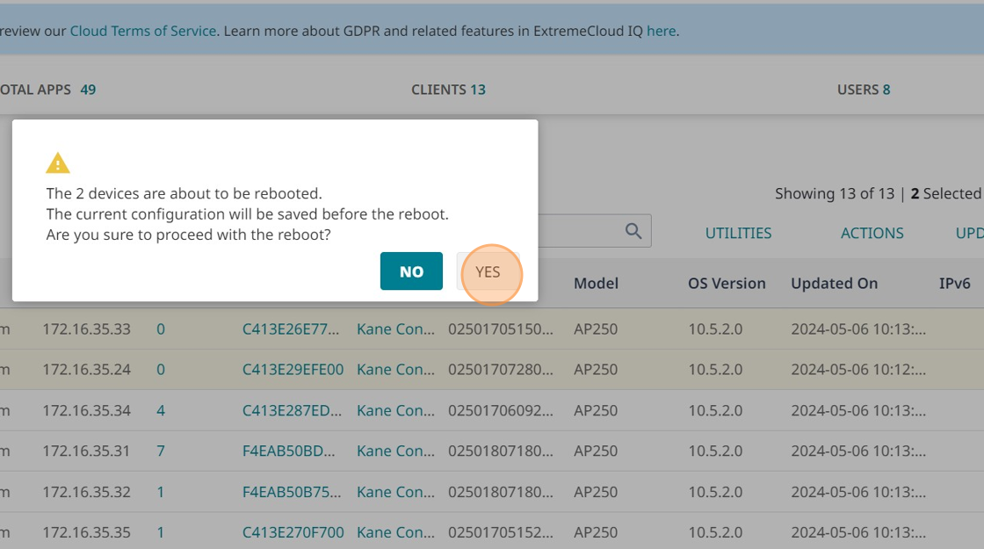Select IP address 172.16.35.24
The height and width of the screenshot is (549, 984).
click(87, 369)
